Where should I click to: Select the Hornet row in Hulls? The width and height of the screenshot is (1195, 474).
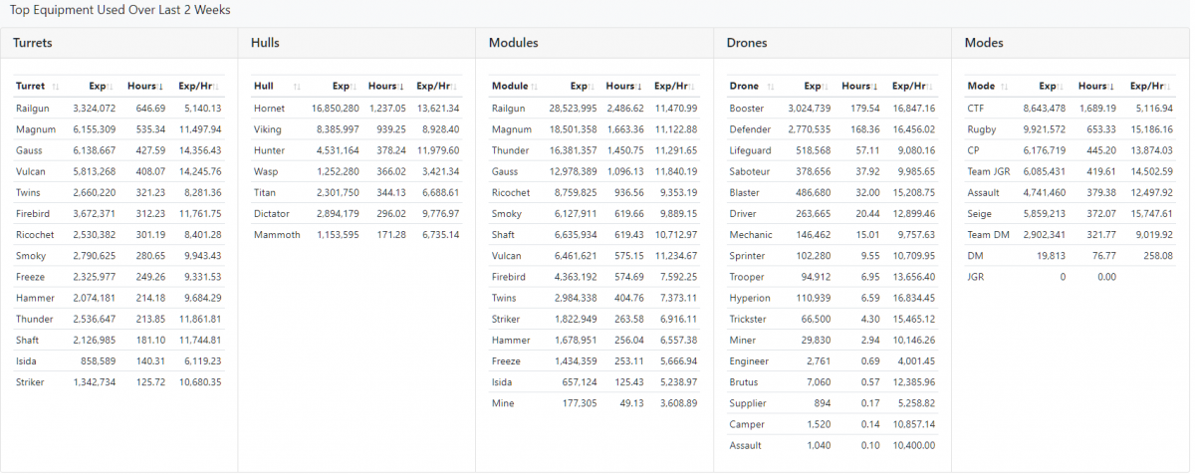click(x=270, y=109)
